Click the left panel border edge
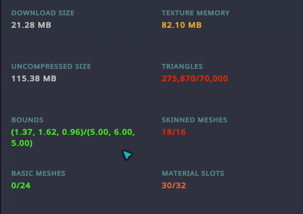 [x=0, y=107]
